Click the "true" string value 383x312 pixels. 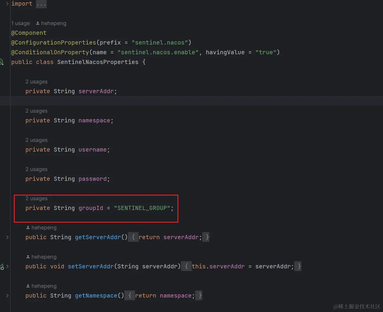click(266, 52)
